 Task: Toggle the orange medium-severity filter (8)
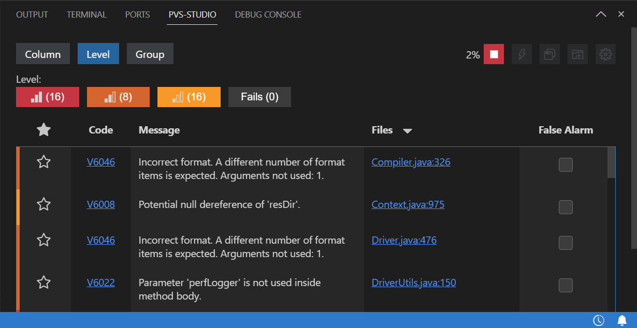[118, 97]
